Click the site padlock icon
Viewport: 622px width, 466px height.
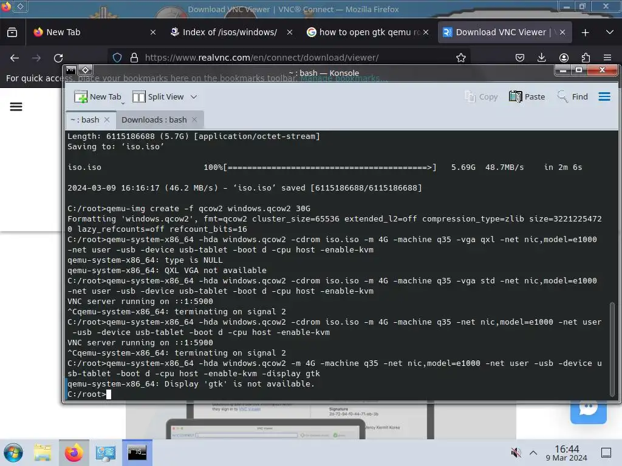[x=134, y=58]
